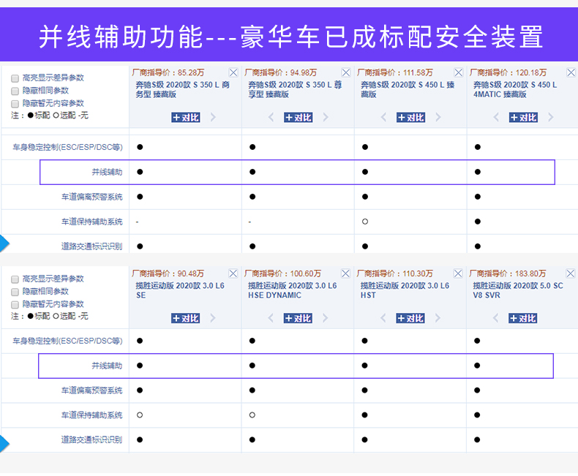This screenshot has width=578, height=476.
Task: Close the 奔驰S级 S 450 L 4MATIC column
Action: [x=571, y=72]
